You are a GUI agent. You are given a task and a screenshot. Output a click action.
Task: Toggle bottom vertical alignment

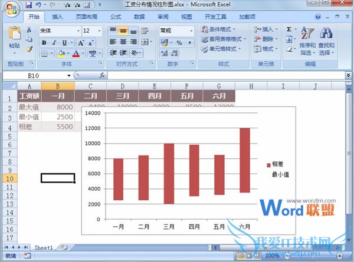[x=133, y=31]
